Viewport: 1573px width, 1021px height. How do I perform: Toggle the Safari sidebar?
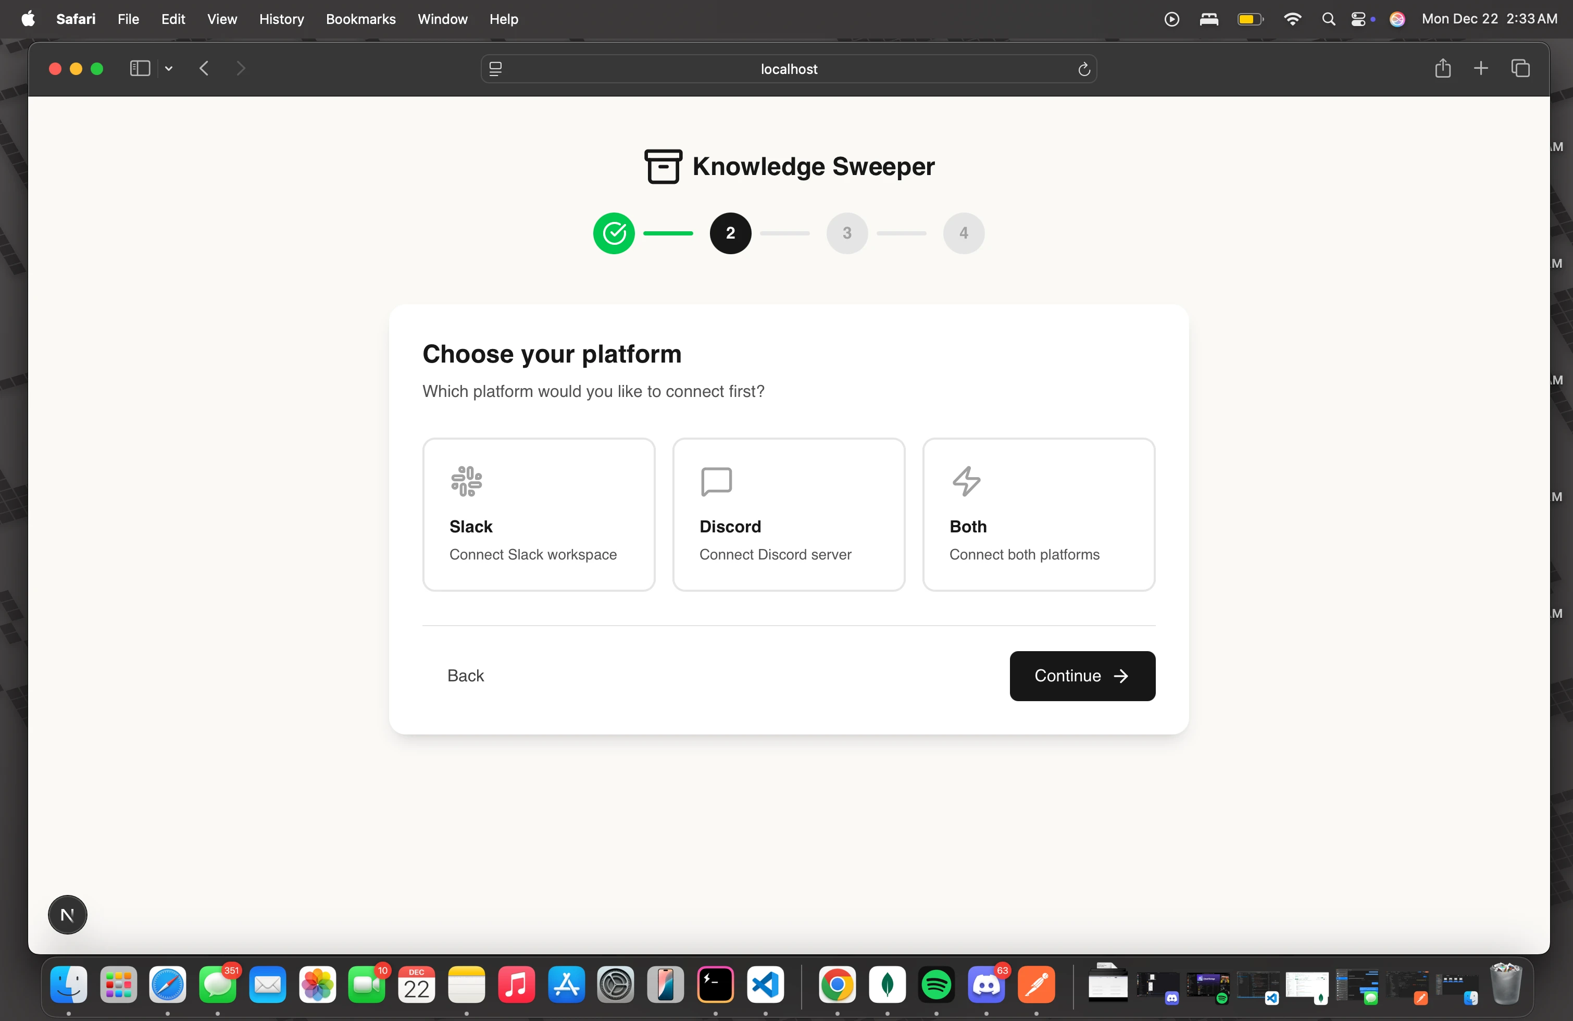point(140,68)
